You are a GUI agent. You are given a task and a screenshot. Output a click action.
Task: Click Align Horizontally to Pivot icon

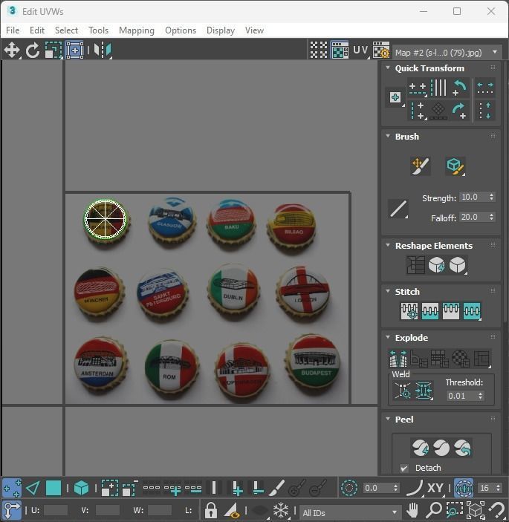click(x=418, y=88)
